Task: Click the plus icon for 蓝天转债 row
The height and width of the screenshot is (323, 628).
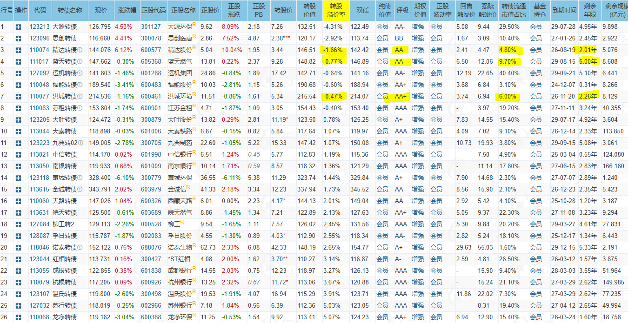Action: (x=18, y=62)
